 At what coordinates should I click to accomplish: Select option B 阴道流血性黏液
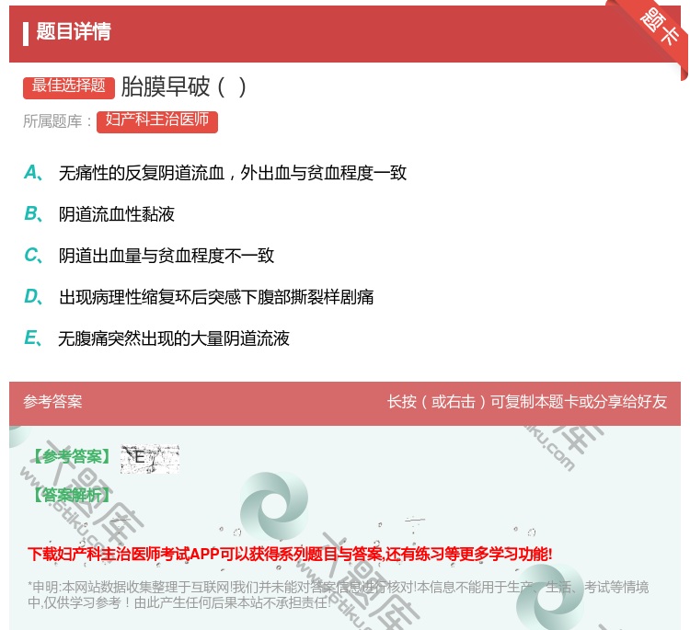117,214
